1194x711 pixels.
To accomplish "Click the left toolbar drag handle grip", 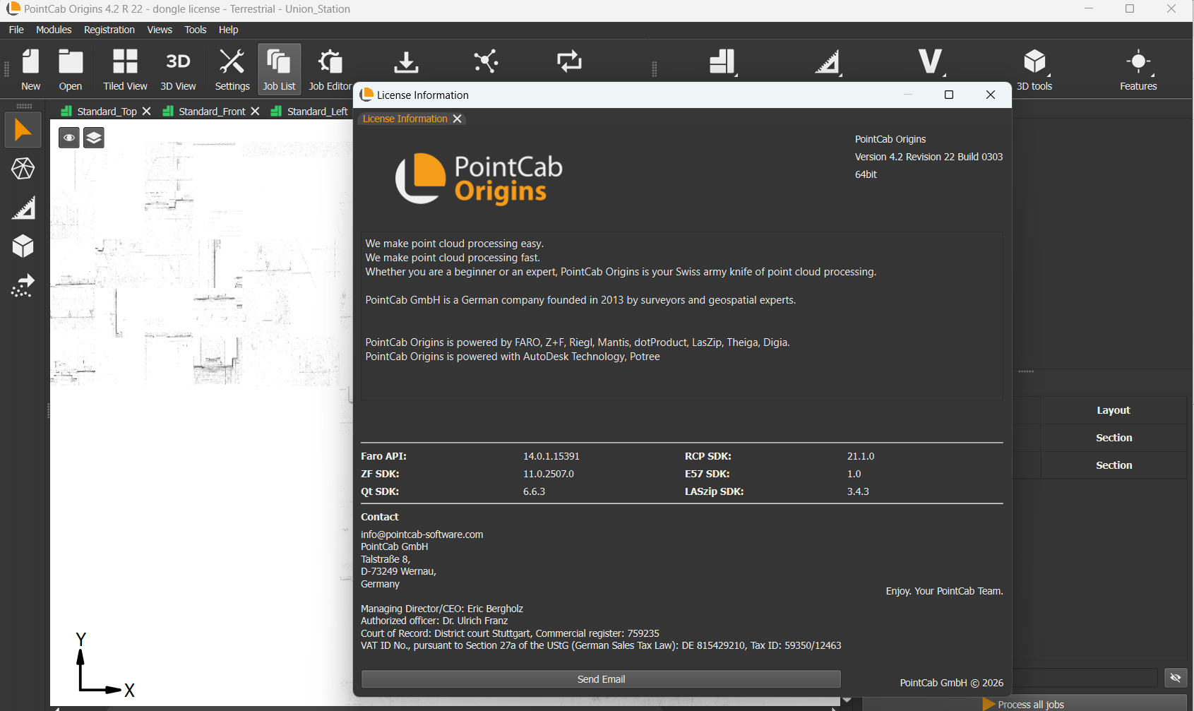I will (7, 69).
